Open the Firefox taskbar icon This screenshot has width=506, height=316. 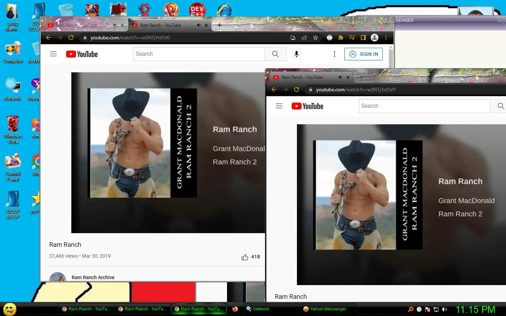[235, 309]
